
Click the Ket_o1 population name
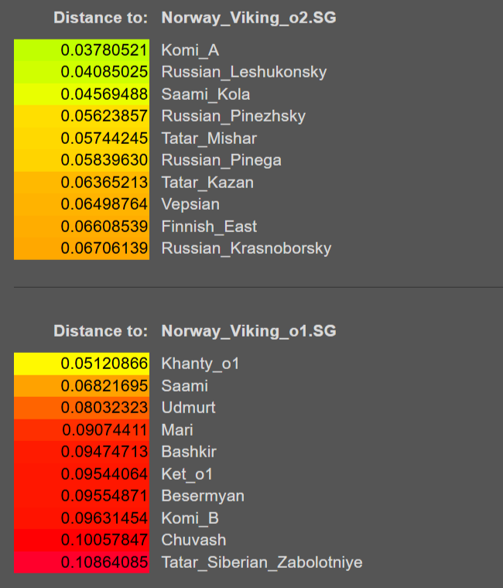(186, 474)
